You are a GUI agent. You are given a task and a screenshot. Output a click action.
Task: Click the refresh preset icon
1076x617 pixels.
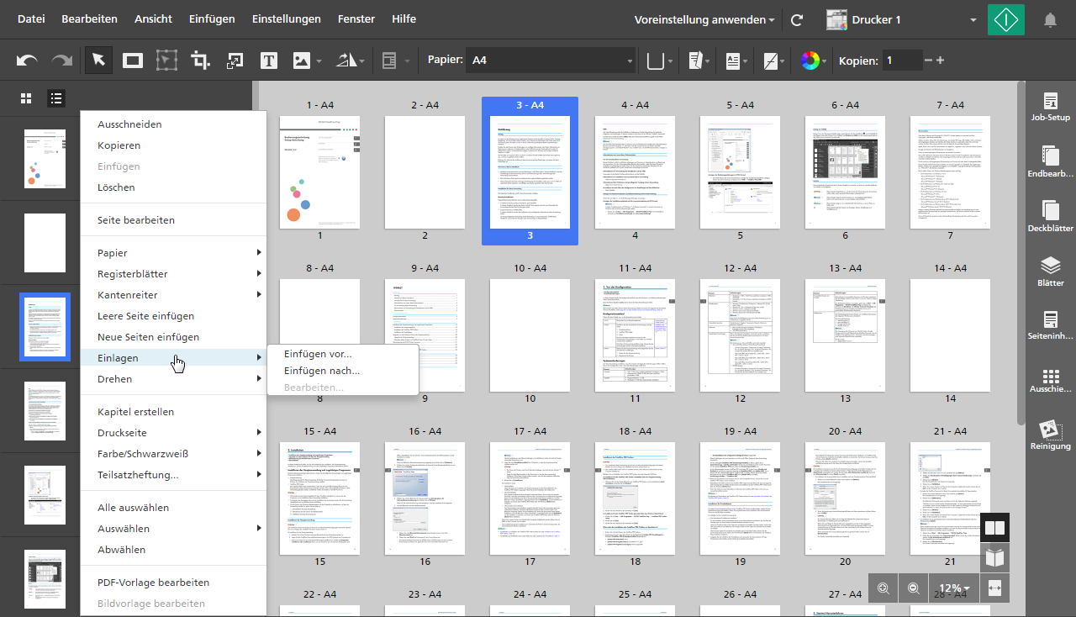(797, 19)
